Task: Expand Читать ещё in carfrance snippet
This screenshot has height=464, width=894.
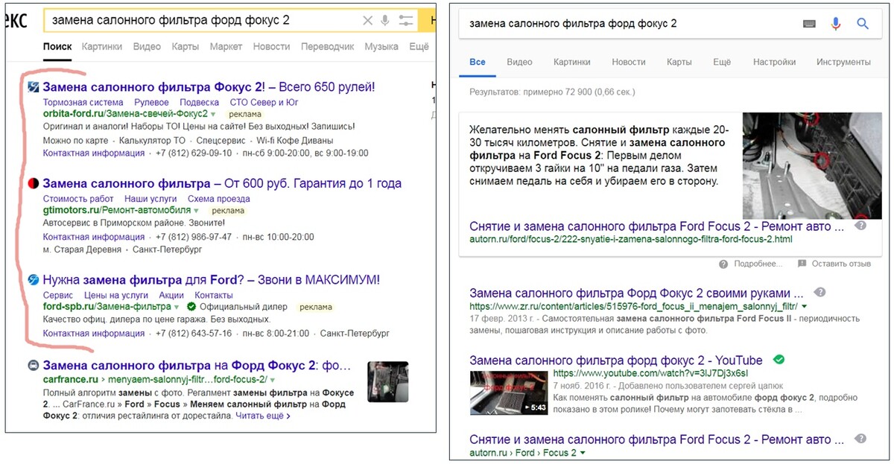Action: pyautogui.click(x=263, y=416)
